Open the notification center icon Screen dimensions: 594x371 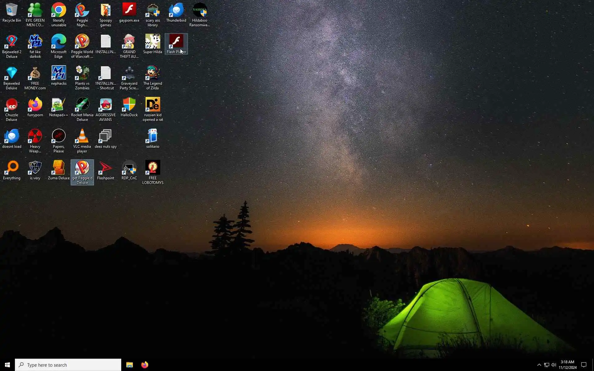[x=584, y=365]
